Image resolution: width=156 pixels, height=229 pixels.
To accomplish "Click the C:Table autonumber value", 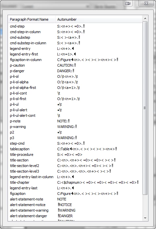I will click(87, 149).
